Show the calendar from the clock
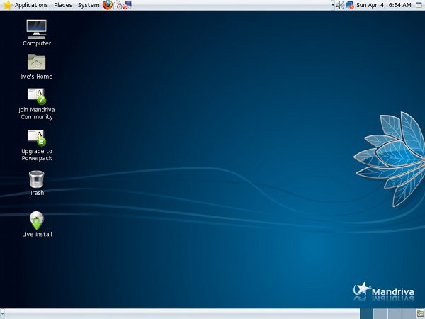 pos(383,5)
